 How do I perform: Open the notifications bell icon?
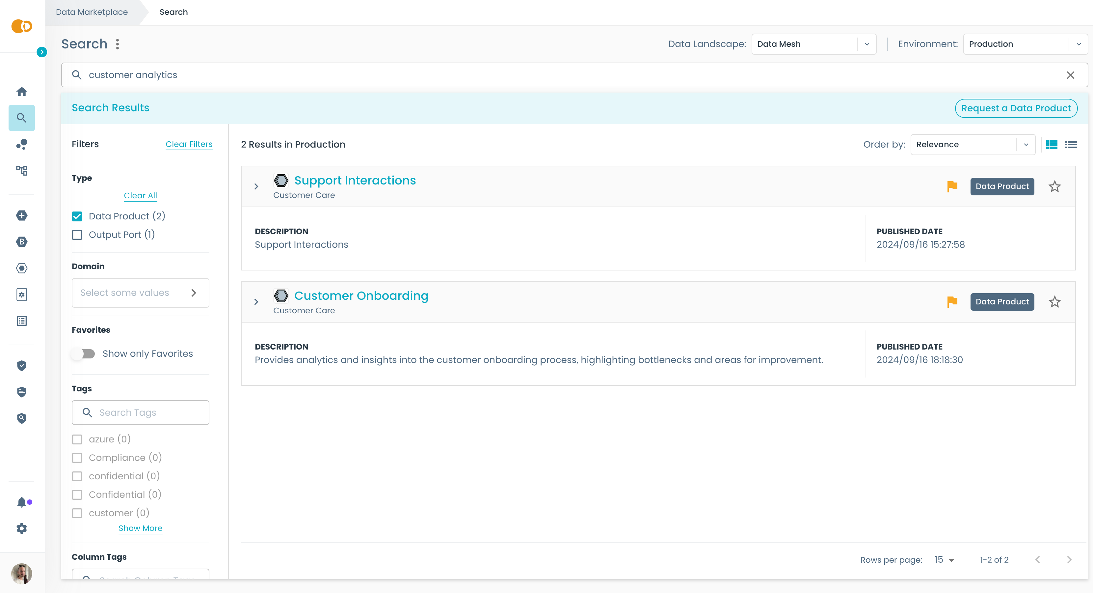(x=22, y=502)
